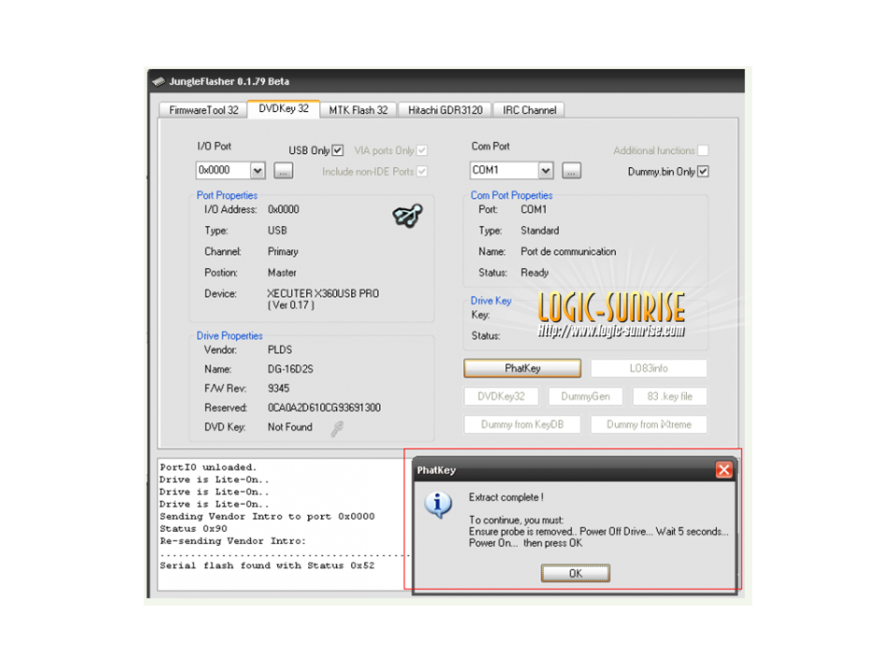Click the Channel value 'Primary'
This screenshot has height=672, width=896.
283,251
